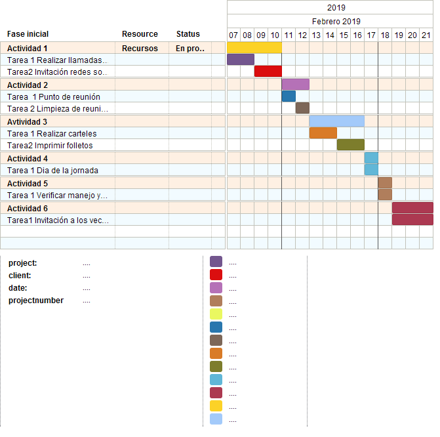The width and height of the screenshot is (440, 437).
Task: Select the pale blue Avtividad 3 summary bar
Action: pyautogui.click(x=336, y=121)
